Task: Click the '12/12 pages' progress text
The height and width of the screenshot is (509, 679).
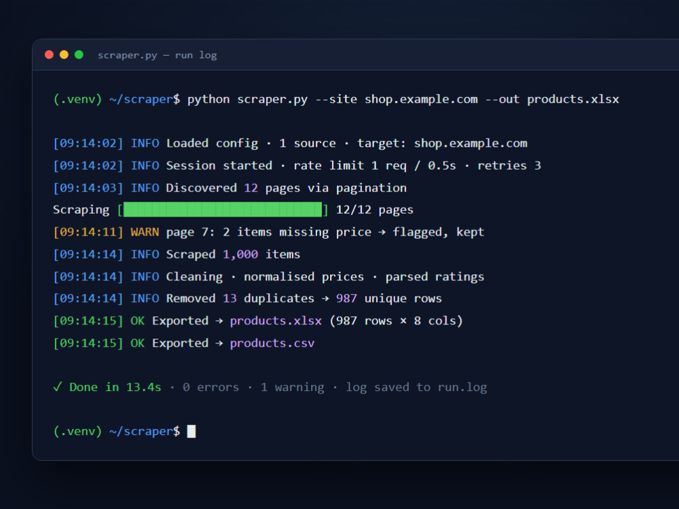Action: (x=375, y=210)
